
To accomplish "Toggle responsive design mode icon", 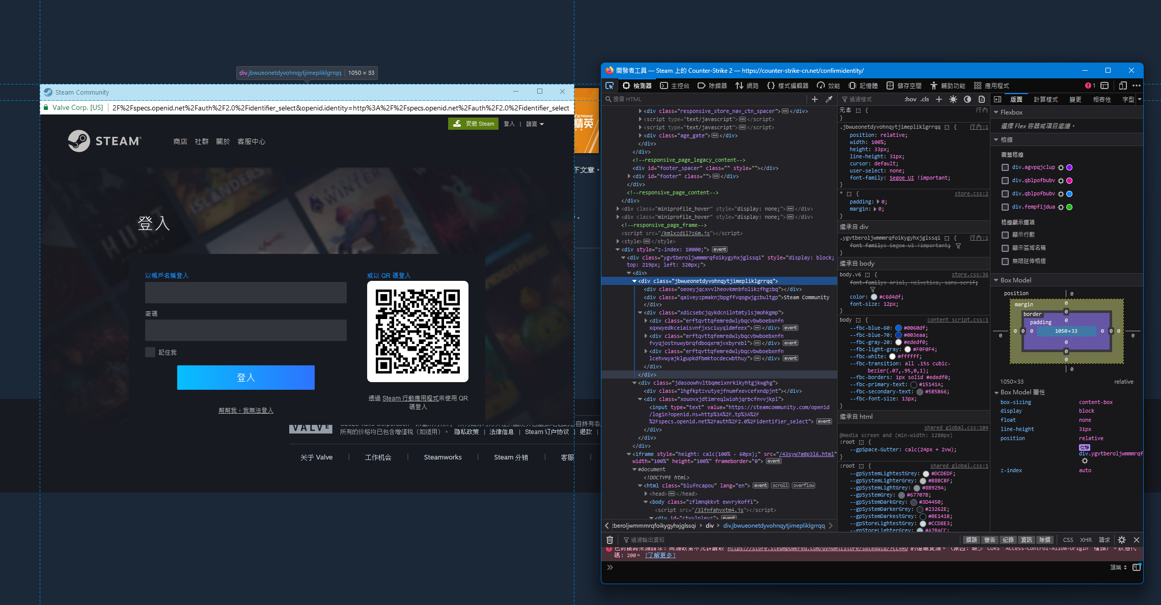I will tap(1123, 85).
